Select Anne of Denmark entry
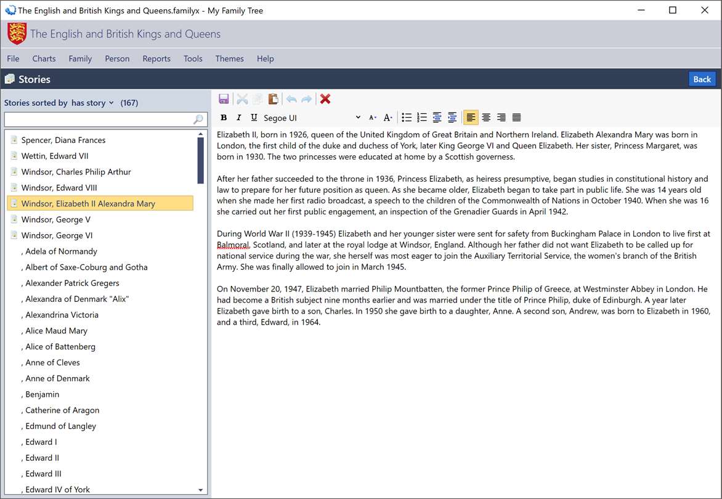This screenshot has height=499, width=722. tap(100, 378)
